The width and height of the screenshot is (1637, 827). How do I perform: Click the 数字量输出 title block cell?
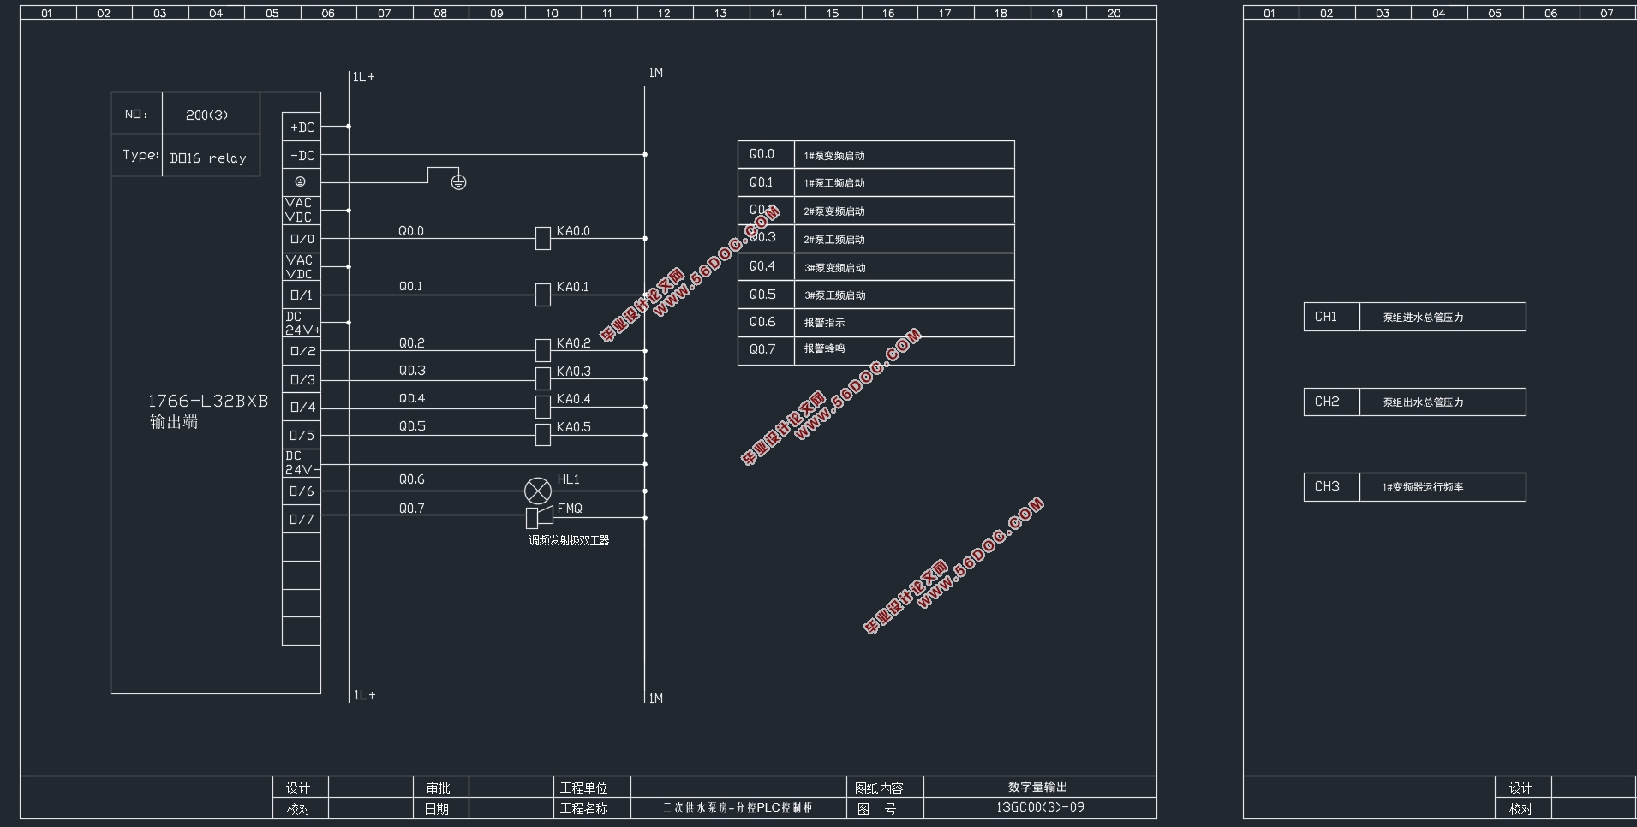point(1037,788)
